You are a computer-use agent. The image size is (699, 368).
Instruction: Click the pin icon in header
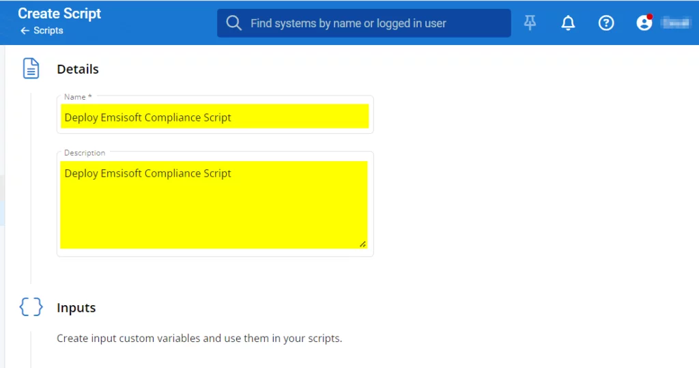[x=530, y=23]
